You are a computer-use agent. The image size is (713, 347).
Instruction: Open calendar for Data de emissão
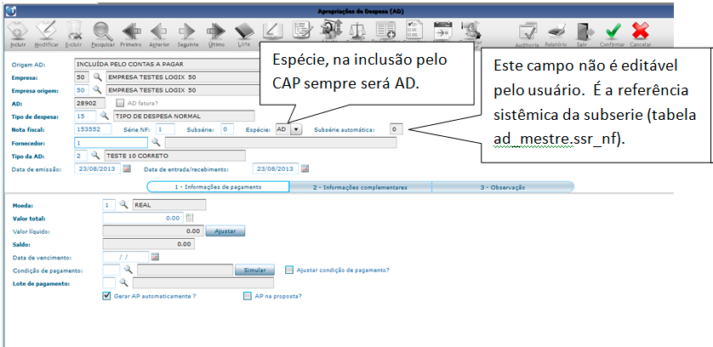[x=127, y=168]
